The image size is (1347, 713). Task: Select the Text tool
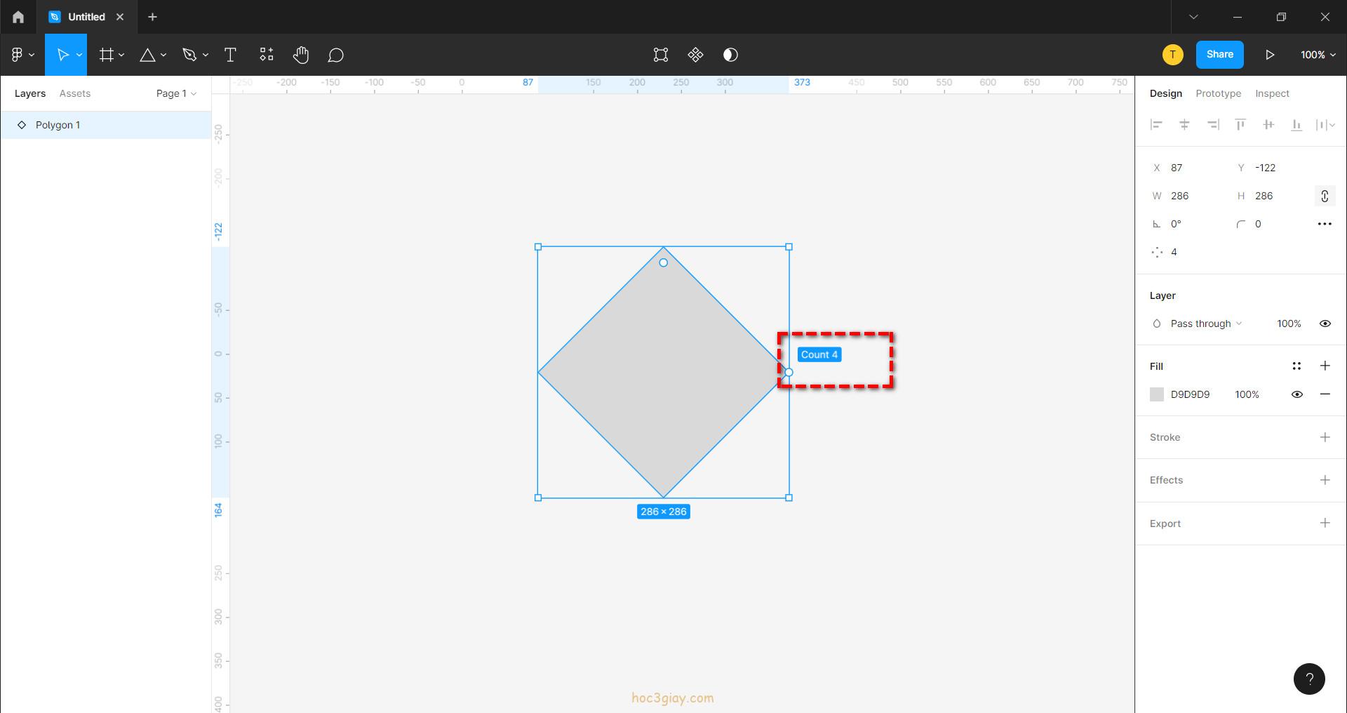click(230, 55)
